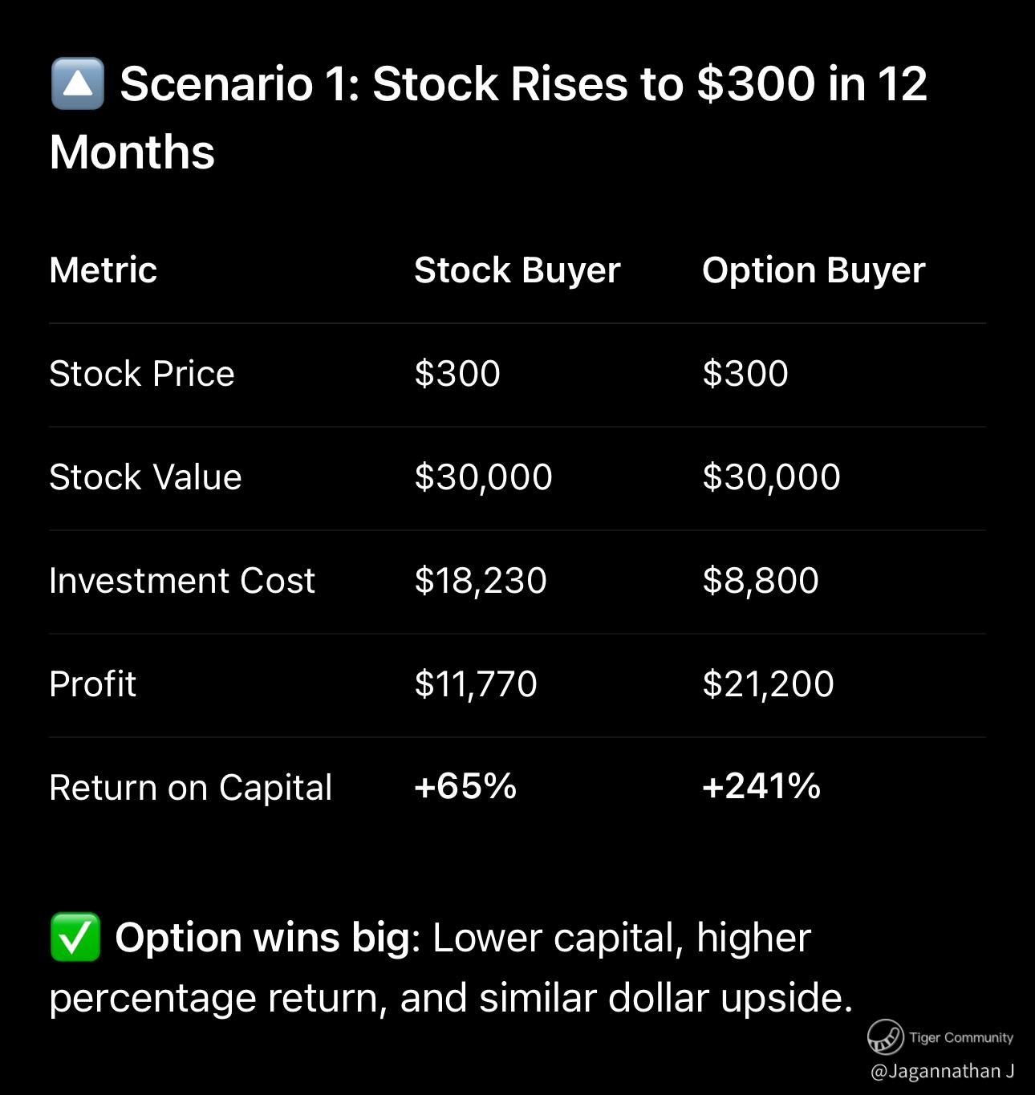1035x1095 pixels.
Task: Click the Investment Cost row label
Action: pos(182,581)
